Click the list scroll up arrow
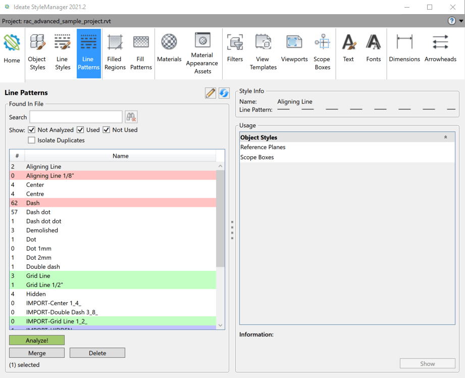 [x=220, y=166]
